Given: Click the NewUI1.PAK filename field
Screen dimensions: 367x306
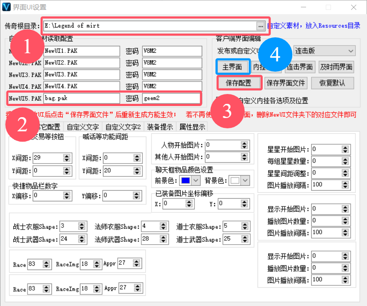Looking at the screenshot, I should 82,51.
